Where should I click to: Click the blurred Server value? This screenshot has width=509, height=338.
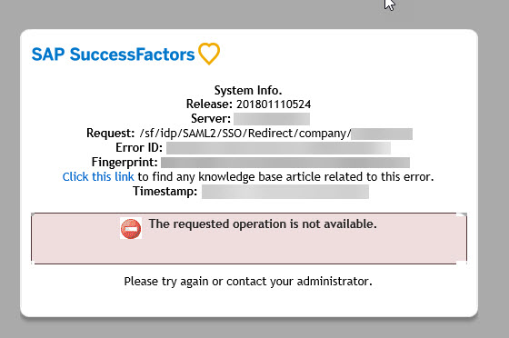point(272,119)
